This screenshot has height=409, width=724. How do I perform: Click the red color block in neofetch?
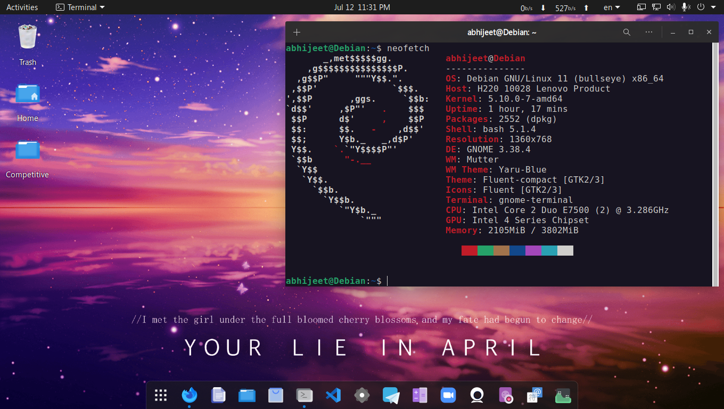click(470, 251)
